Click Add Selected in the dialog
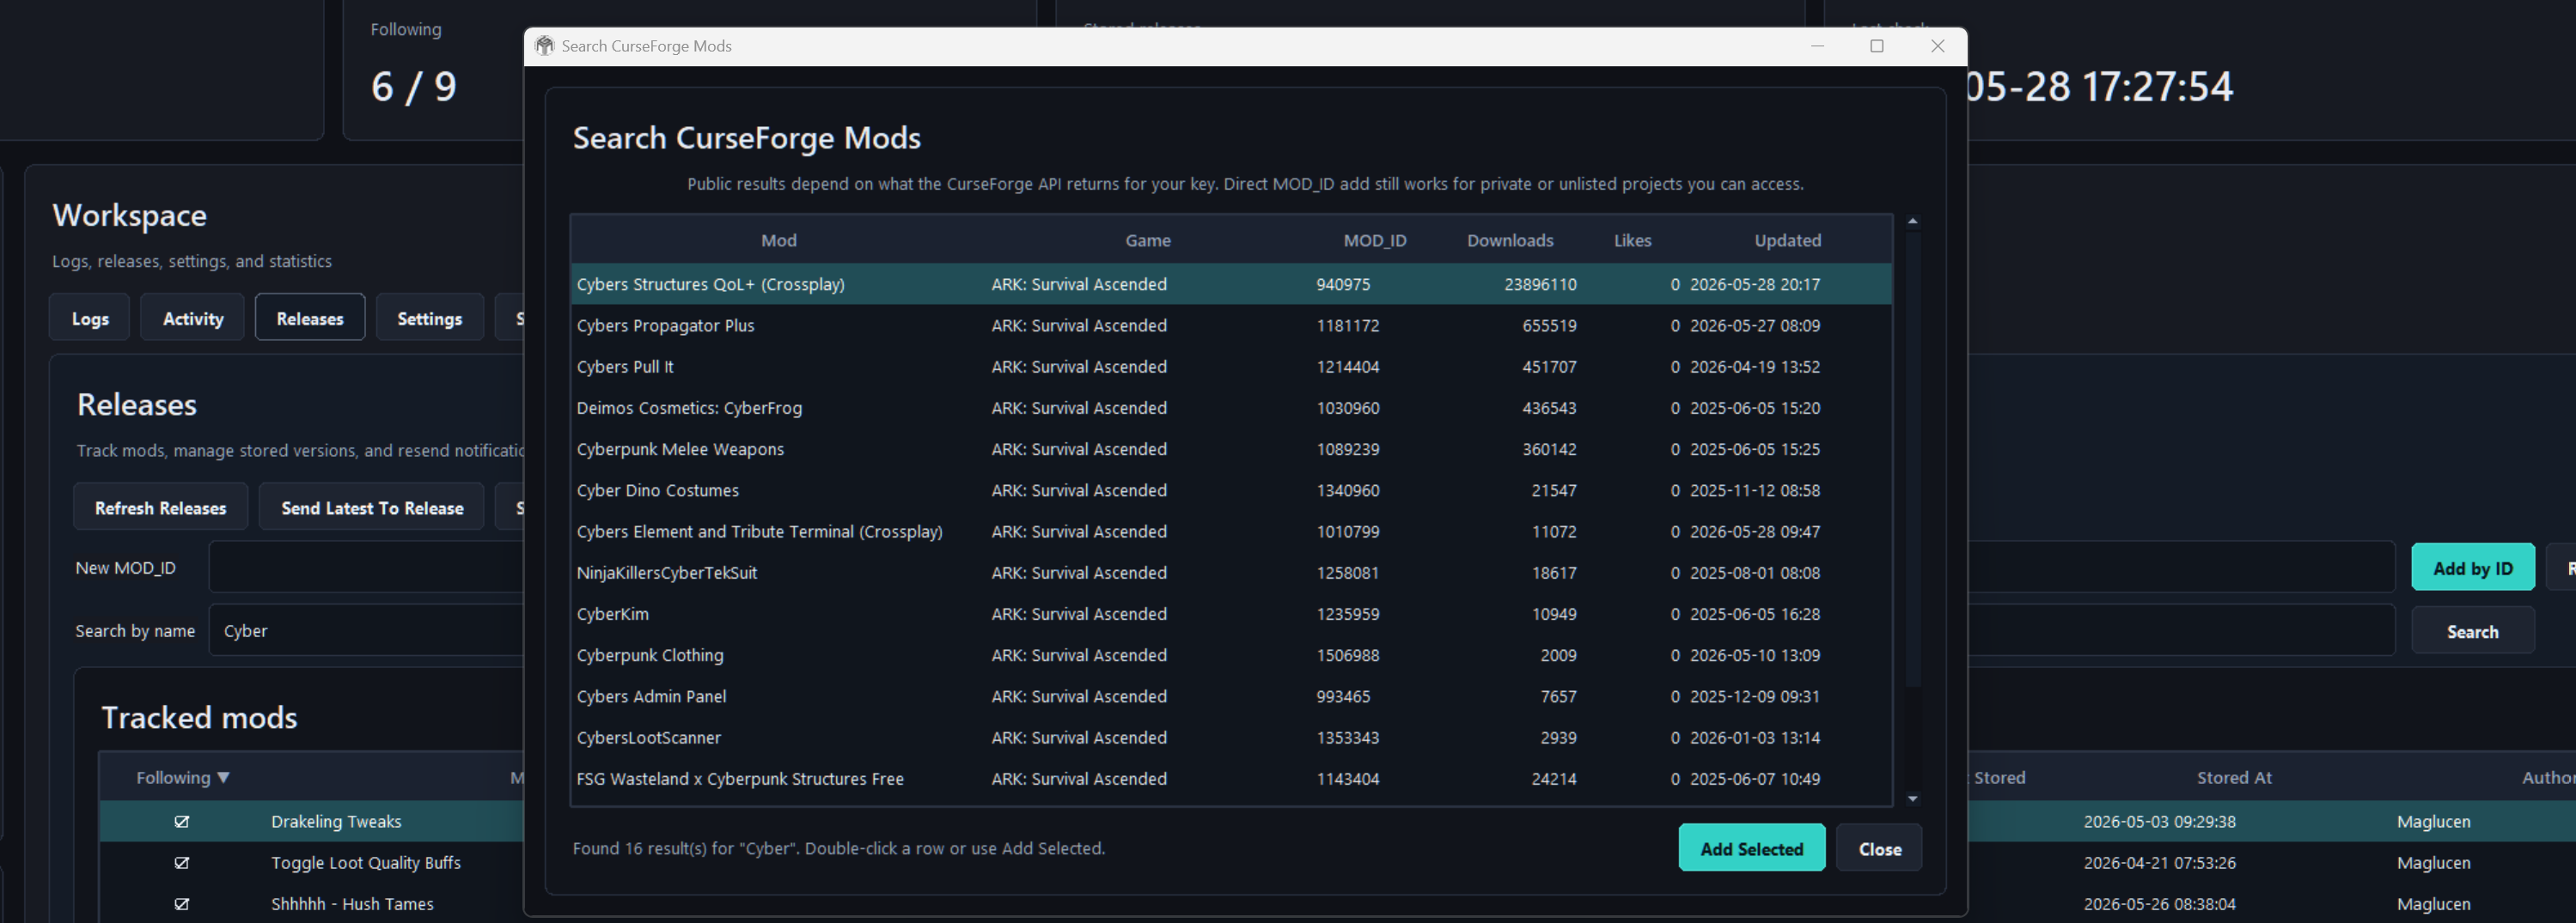2576x923 pixels. 1752,848
